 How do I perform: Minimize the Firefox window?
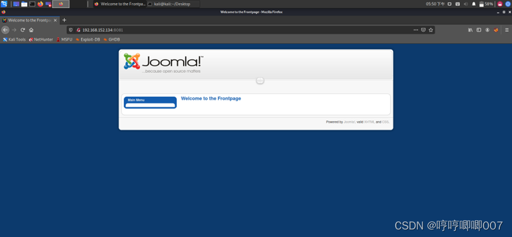[498, 12]
